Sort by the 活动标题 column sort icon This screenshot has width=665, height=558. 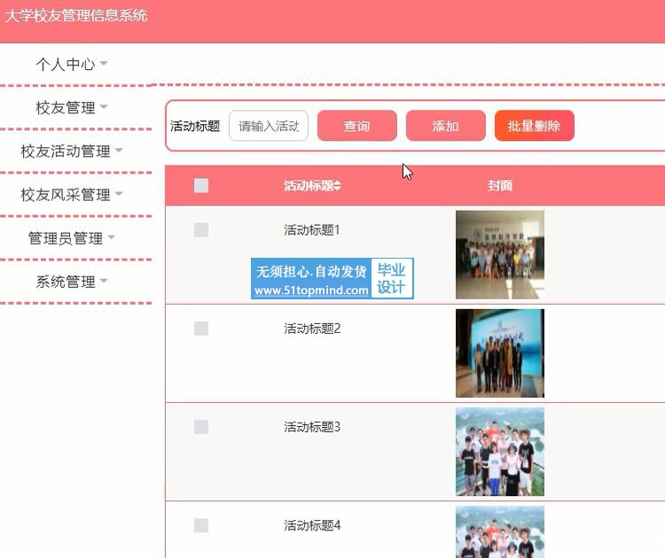click(x=337, y=186)
